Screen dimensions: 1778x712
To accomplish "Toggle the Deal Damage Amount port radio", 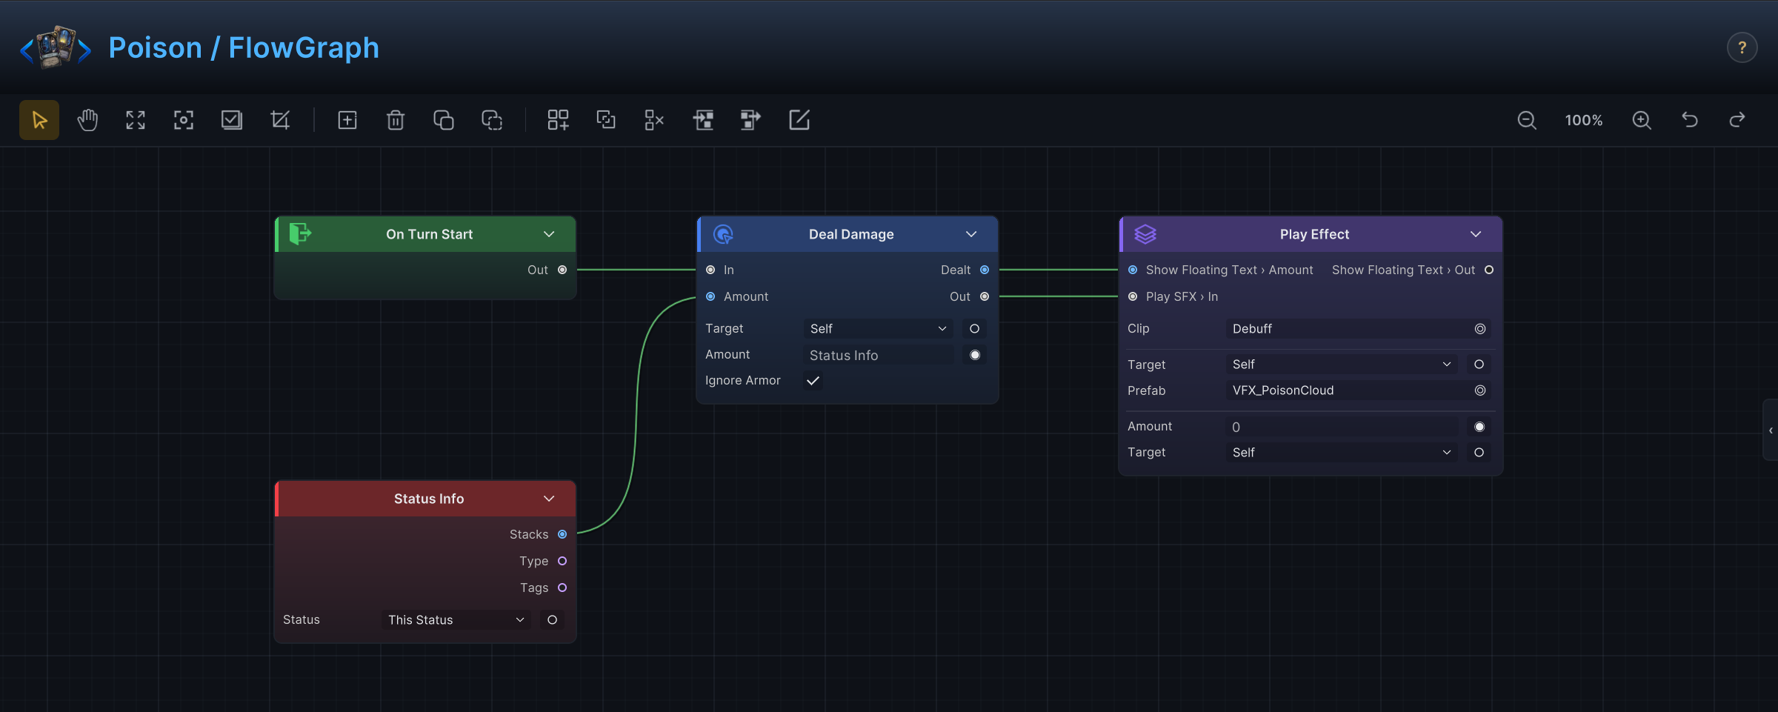I will click(x=975, y=355).
